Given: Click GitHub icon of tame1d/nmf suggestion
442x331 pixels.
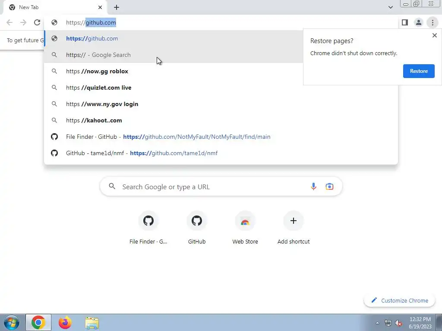Looking at the screenshot, I should [x=54, y=153].
